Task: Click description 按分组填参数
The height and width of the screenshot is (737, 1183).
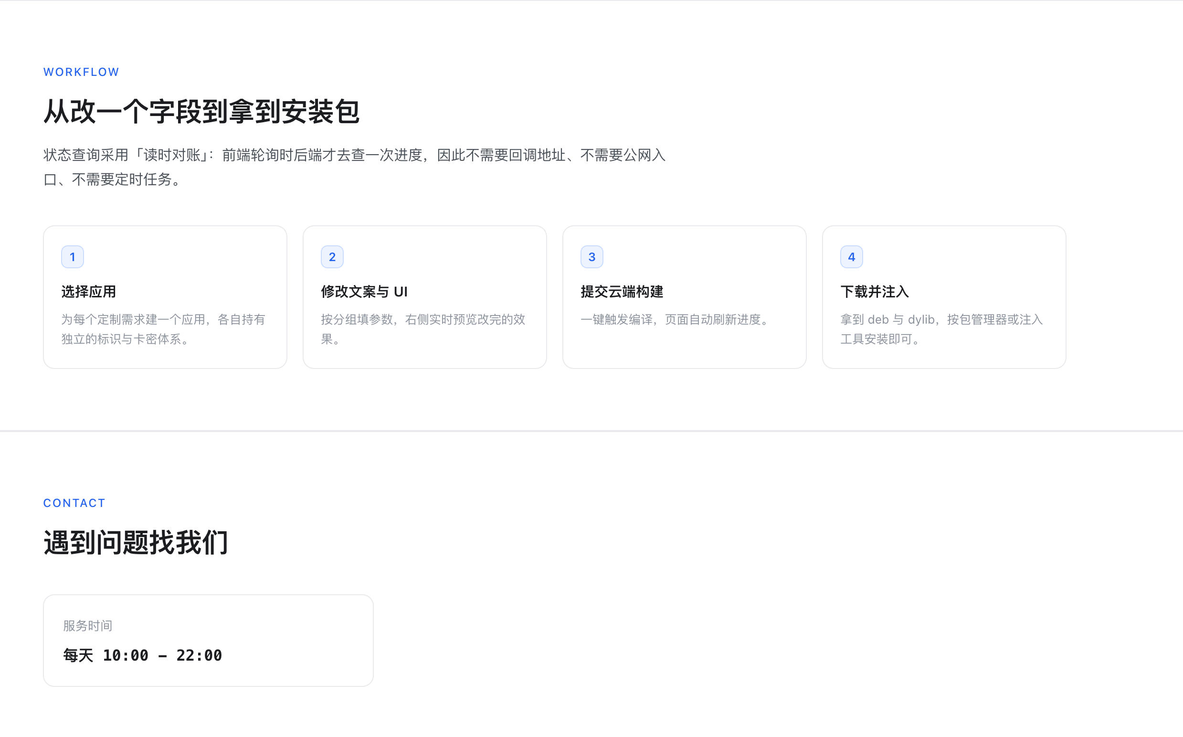Action: coord(423,329)
